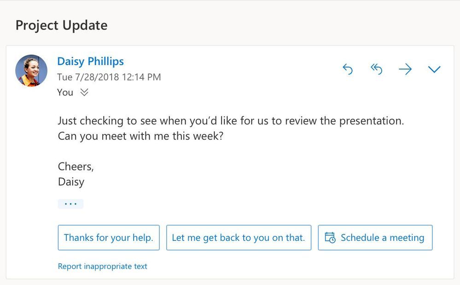Click the Reply icon
460x285 pixels.
(348, 69)
